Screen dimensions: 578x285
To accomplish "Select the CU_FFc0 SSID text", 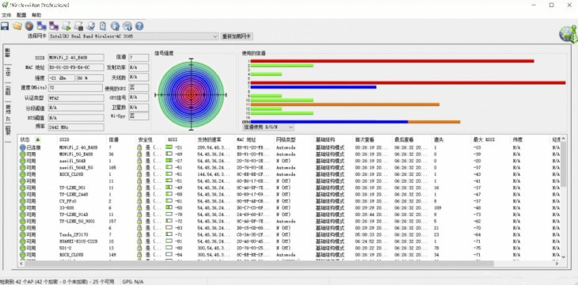I will coord(67,201).
